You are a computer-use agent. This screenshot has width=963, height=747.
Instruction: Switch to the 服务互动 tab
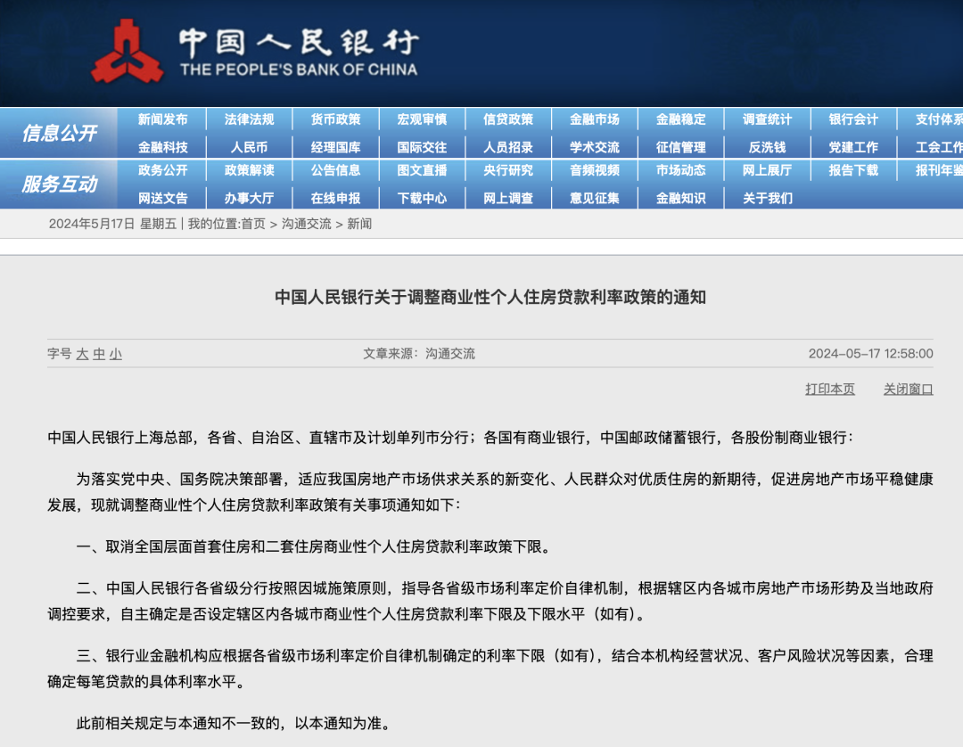[x=59, y=184]
